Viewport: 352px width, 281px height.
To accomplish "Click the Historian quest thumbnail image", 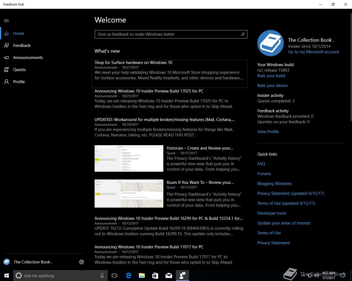I will [129, 158].
